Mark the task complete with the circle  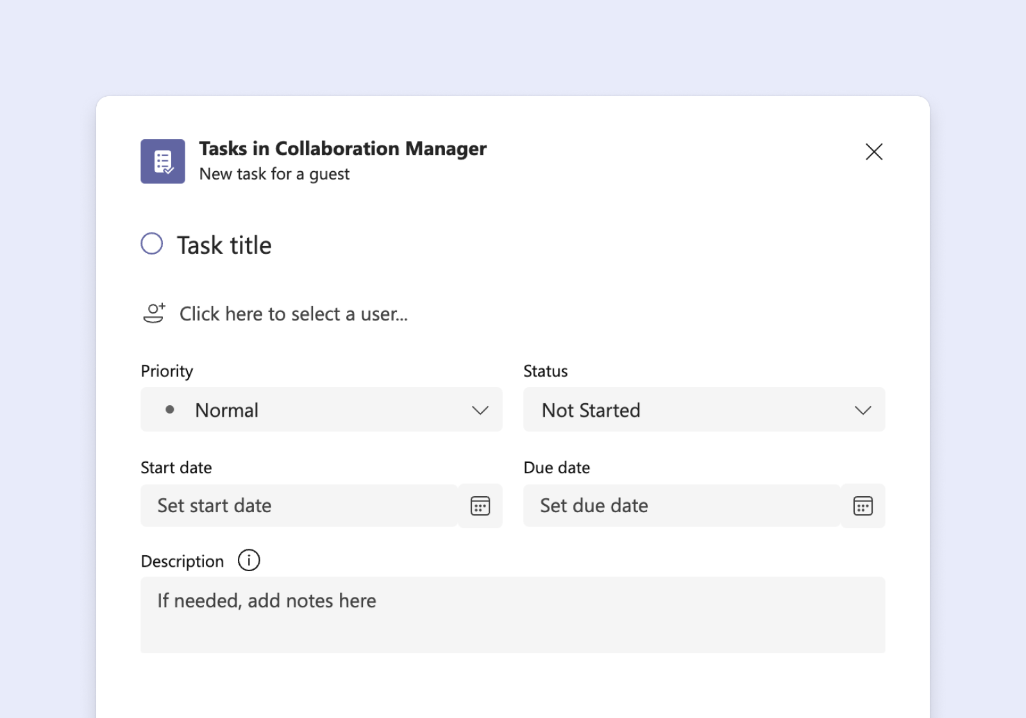tap(151, 244)
